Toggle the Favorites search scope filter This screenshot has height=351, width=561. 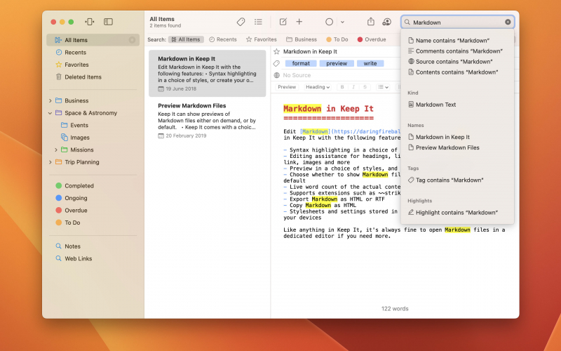[x=261, y=39]
